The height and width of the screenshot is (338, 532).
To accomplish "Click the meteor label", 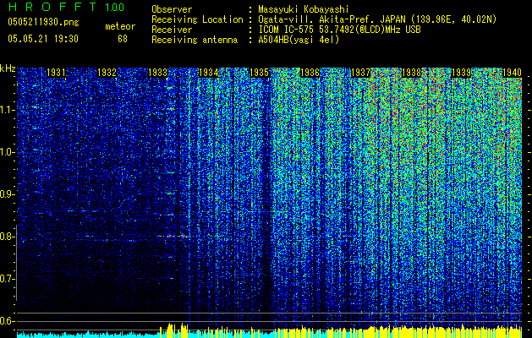I will click(x=120, y=26).
